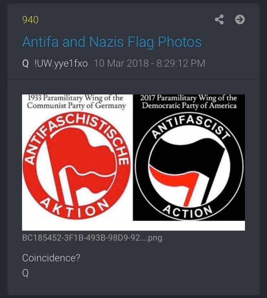The width and height of the screenshot is (267, 298).
Task: Open the post via right-arrow circle icon
Action: click(x=240, y=20)
